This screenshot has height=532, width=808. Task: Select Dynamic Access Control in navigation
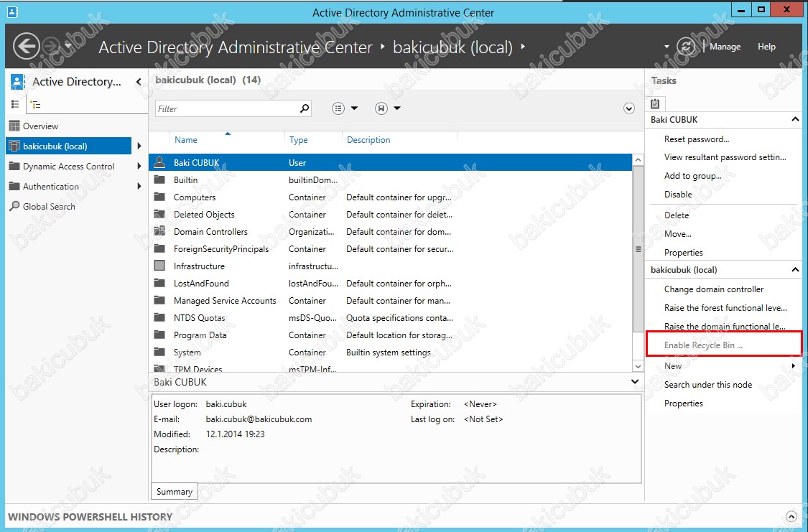(68, 167)
